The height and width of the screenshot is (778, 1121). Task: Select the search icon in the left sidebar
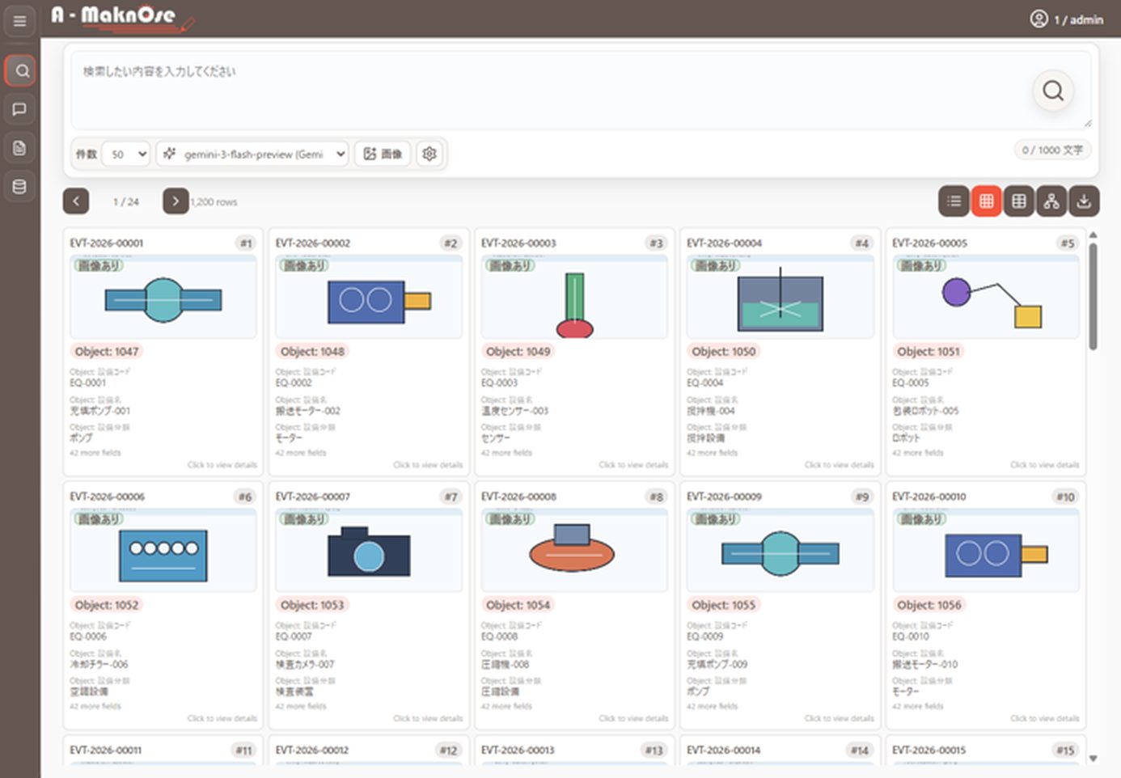coord(21,70)
